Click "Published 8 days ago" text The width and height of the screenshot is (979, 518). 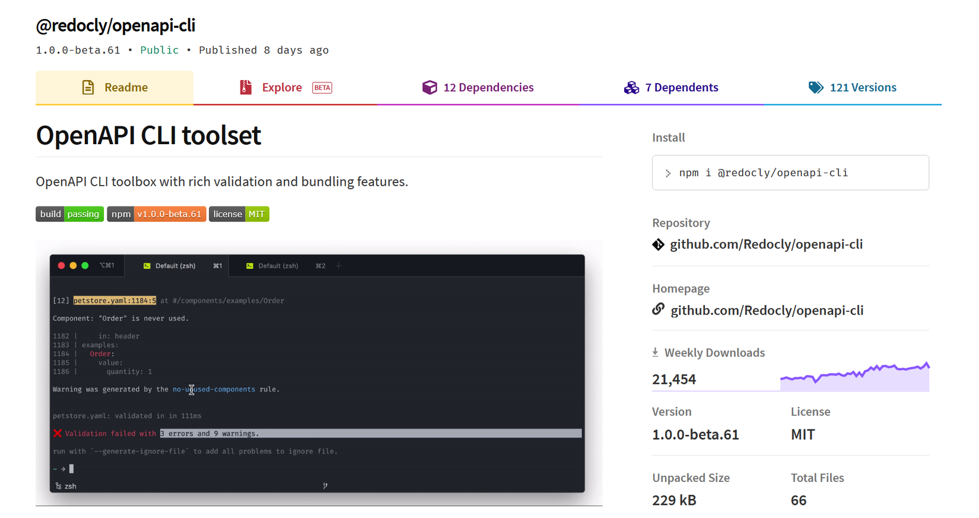pyautogui.click(x=263, y=50)
